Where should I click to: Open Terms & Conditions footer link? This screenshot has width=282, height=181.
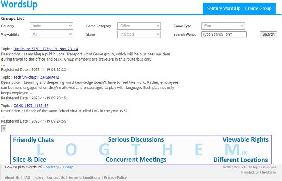coord(84,177)
